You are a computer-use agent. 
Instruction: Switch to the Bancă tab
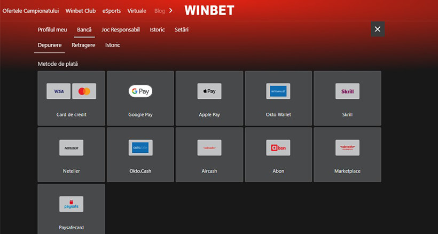[x=84, y=29]
